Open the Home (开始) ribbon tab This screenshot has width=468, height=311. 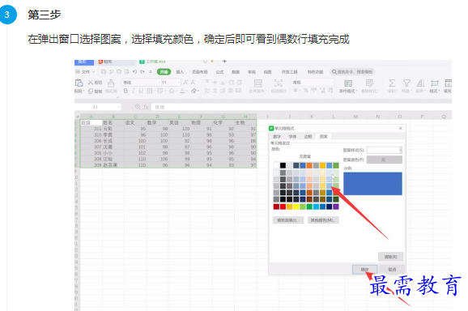164,72
